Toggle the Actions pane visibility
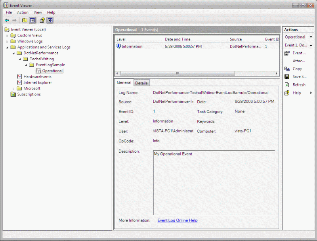 (x=50, y=19)
